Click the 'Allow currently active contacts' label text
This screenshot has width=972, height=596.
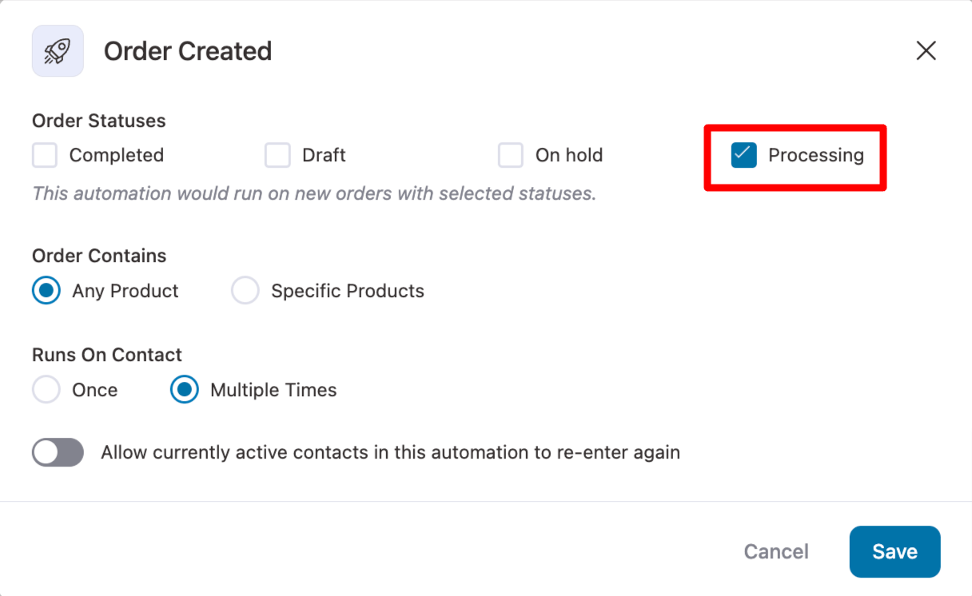tap(390, 452)
